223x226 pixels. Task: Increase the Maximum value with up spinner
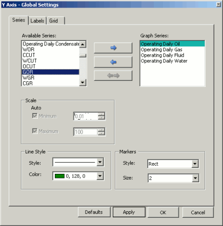102,130
